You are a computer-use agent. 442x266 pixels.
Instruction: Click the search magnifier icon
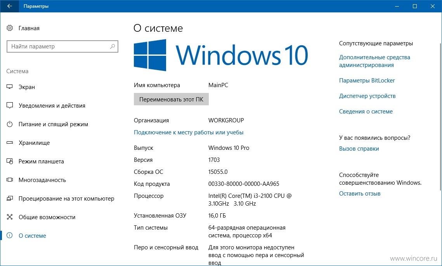click(113, 46)
